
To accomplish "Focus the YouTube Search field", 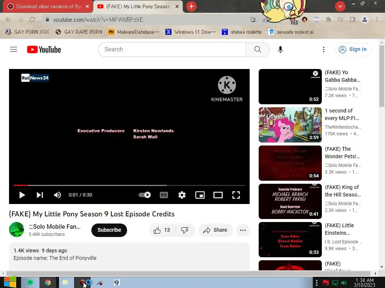I will tap(172, 49).
